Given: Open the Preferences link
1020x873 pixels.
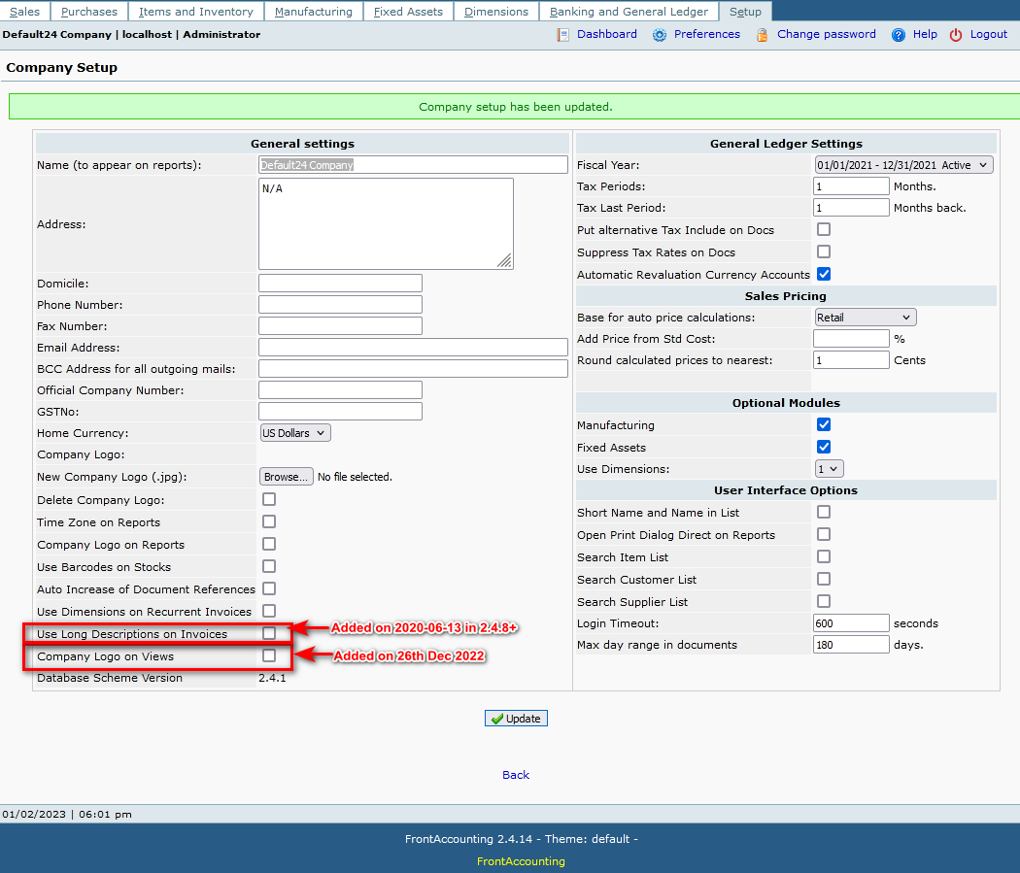Looking at the screenshot, I should [x=706, y=34].
